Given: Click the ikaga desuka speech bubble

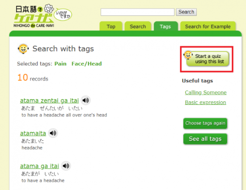Looking at the screenshot, I should pyautogui.click(x=63, y=15).
